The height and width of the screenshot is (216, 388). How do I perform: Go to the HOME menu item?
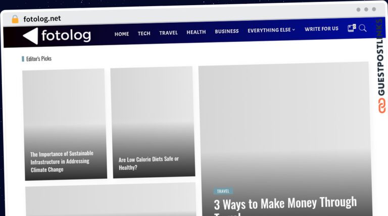click(x=122, y=34)
